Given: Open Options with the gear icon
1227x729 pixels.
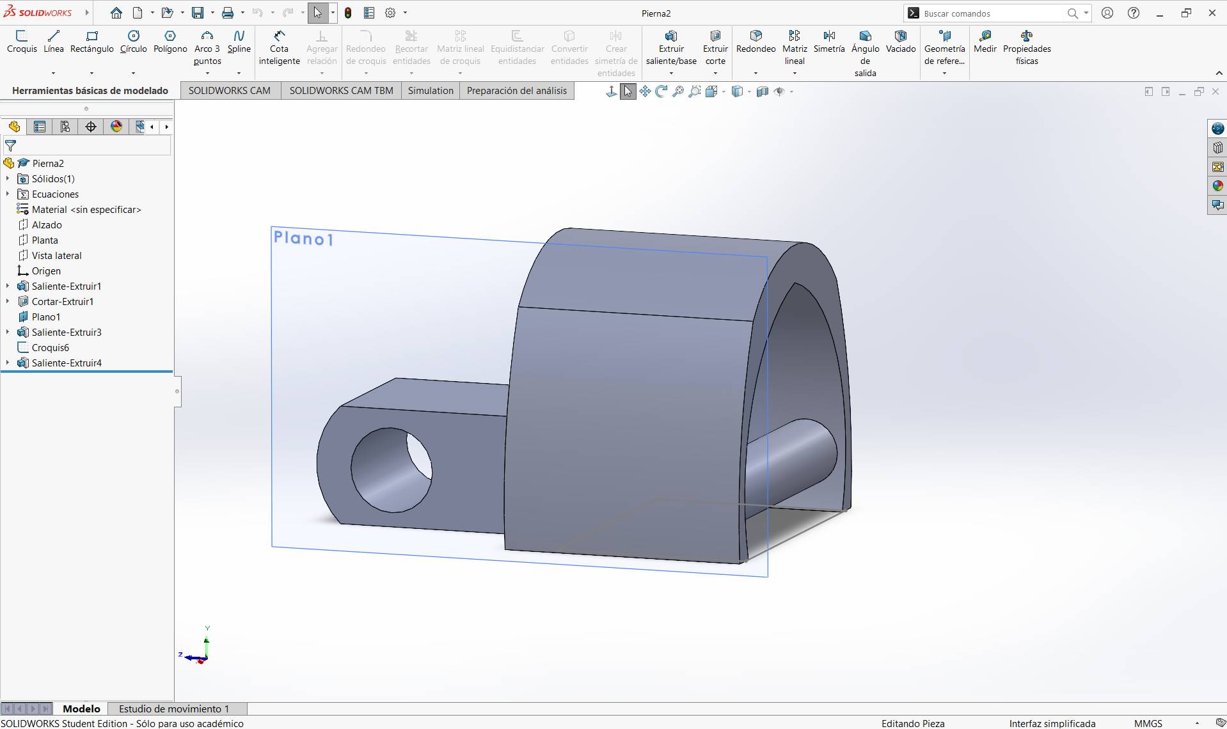Looking at the screenshot, I should pos(390,13).
